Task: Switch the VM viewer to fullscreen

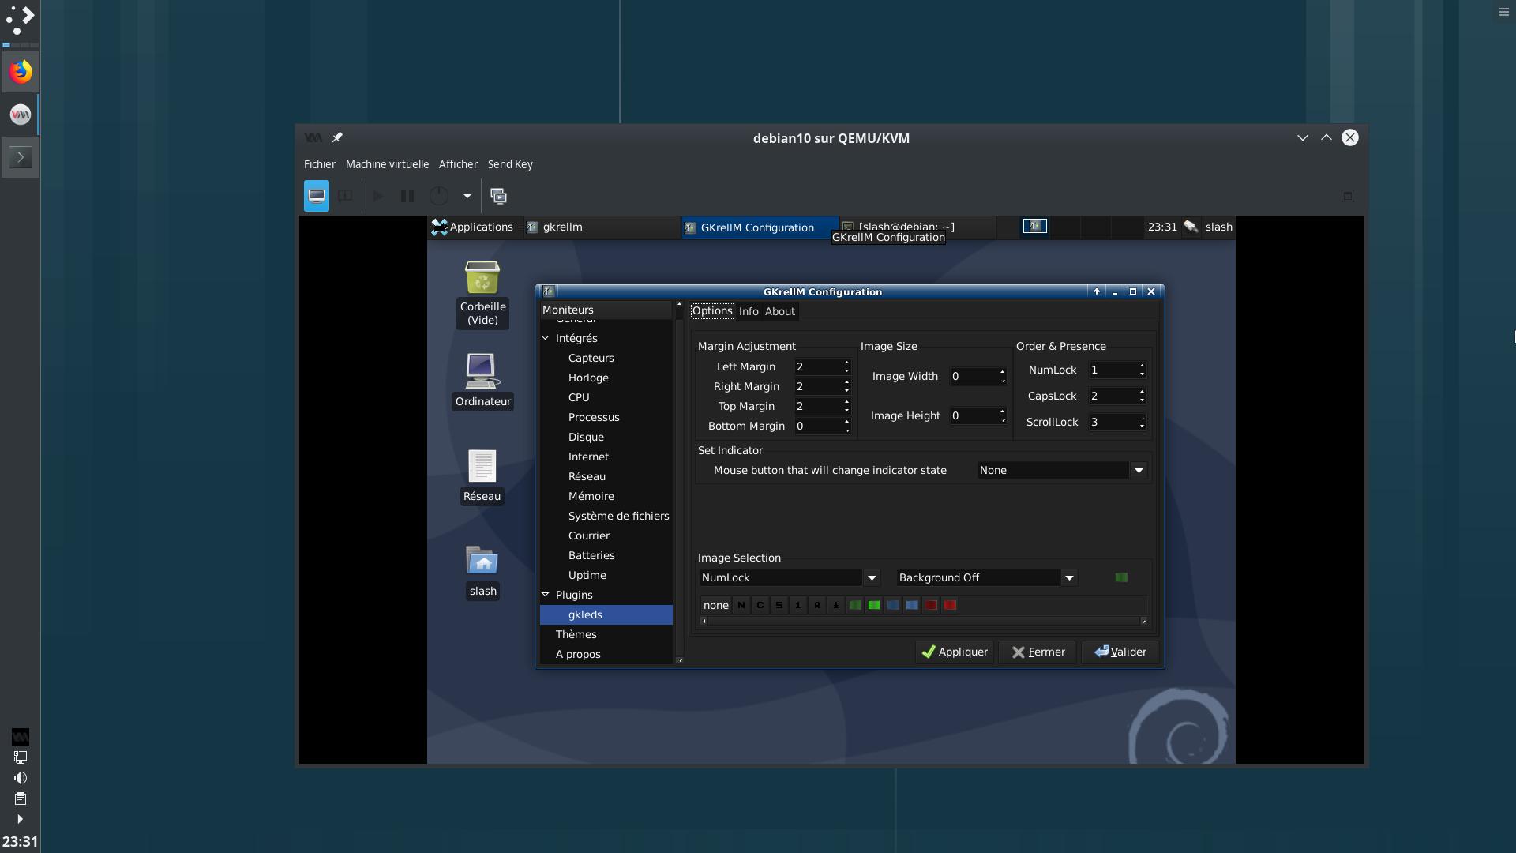Action: 1348,196
